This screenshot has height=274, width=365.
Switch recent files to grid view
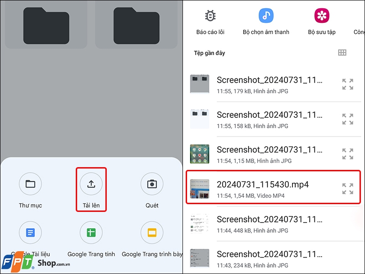click(x=342, y=53)
